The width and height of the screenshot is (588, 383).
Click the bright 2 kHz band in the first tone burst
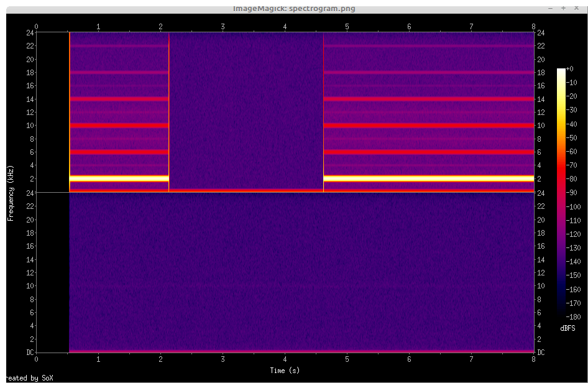119,178
